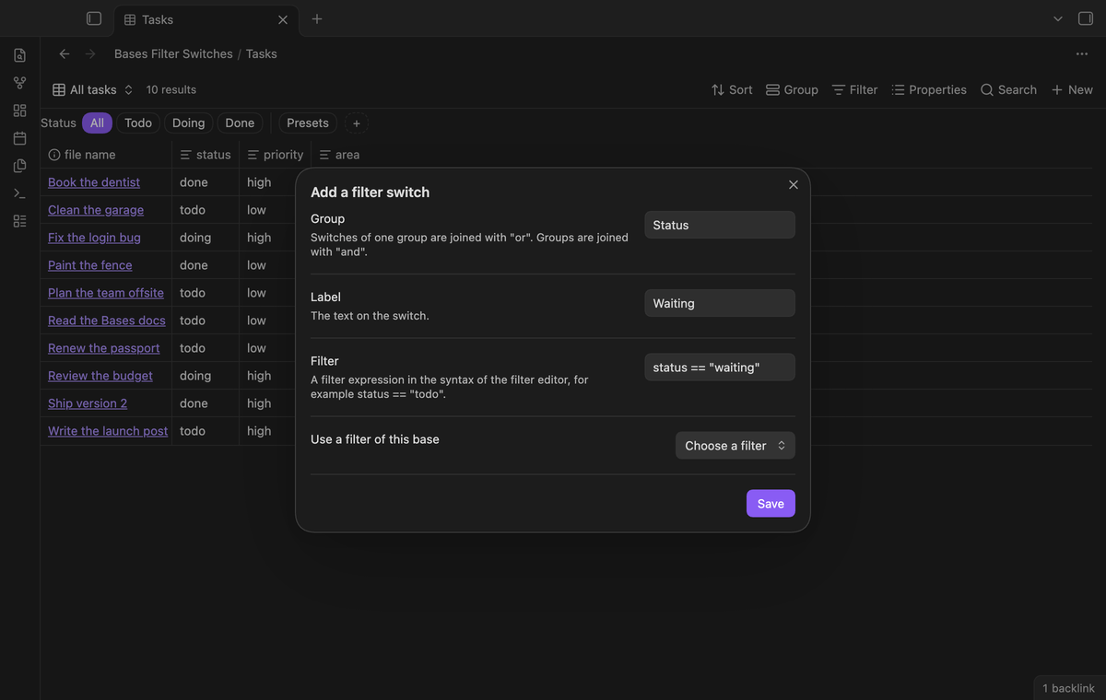Click status cell of Review the budget
The height and width of the screenshot is (700, 1106).
(x=206, y=376)
